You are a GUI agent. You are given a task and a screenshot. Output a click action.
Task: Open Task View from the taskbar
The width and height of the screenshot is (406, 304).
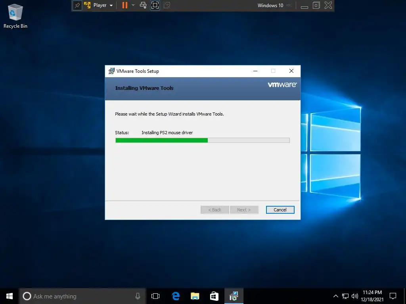pyautogui.click(x=155, y=296)
